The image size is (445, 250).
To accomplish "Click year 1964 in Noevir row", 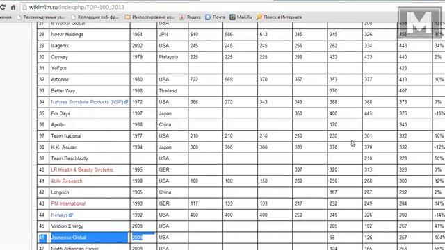I will coord(143,35).
